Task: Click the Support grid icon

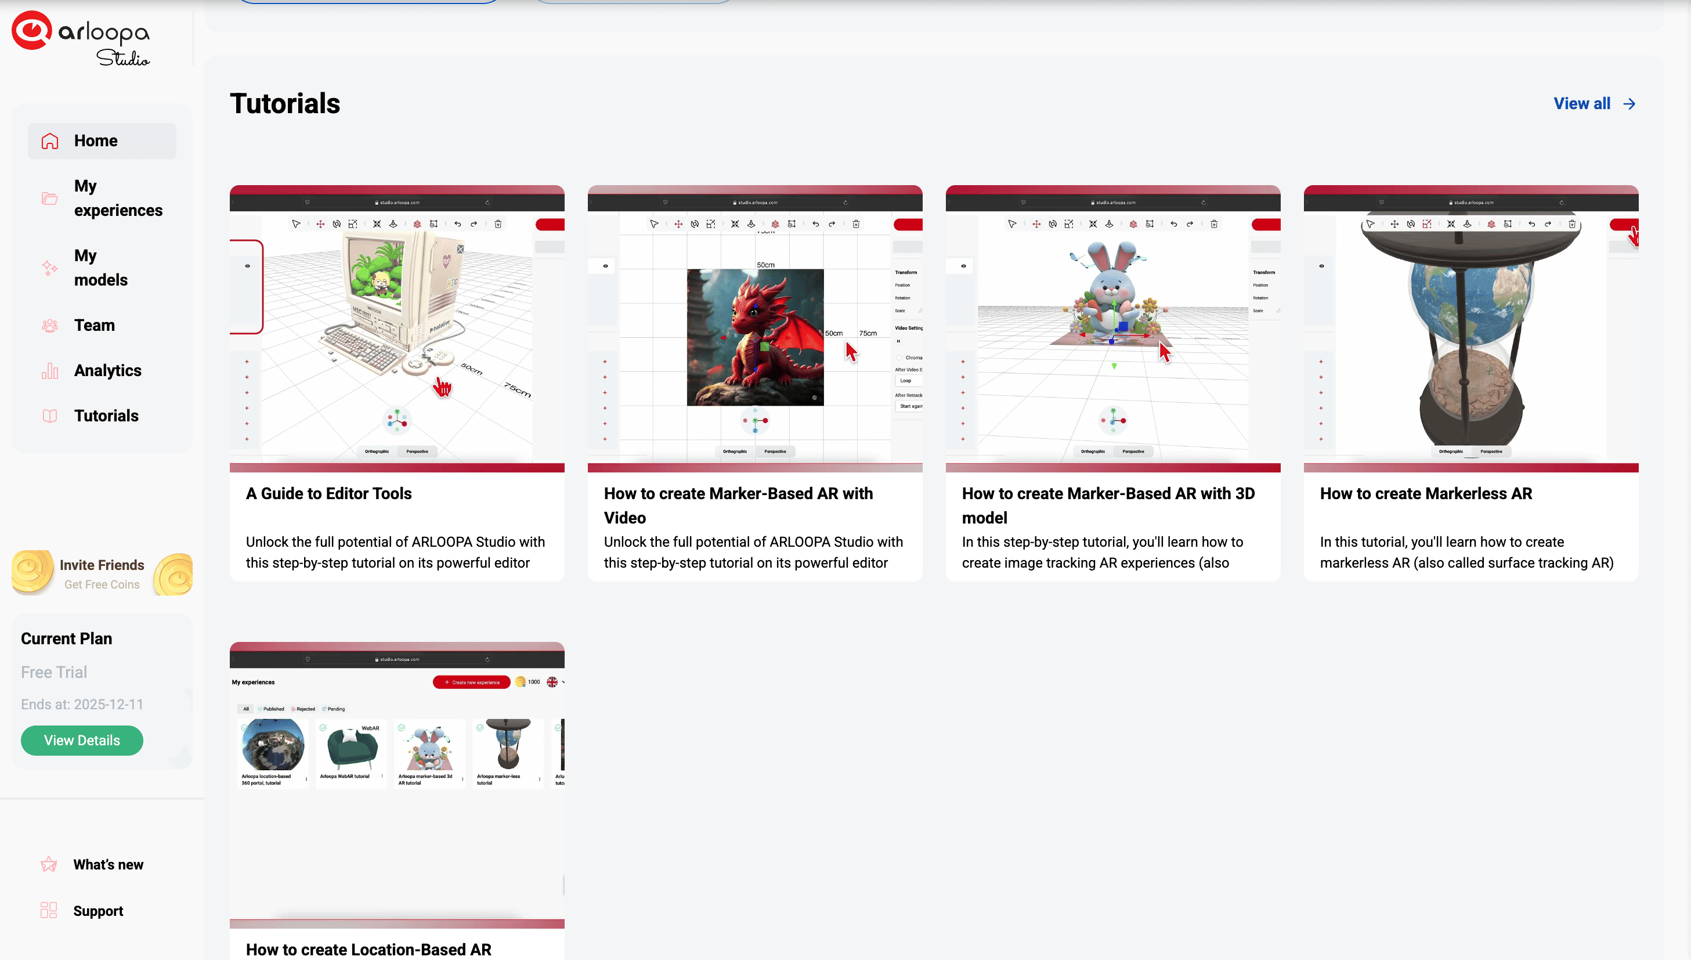Action: click(49, 911)
